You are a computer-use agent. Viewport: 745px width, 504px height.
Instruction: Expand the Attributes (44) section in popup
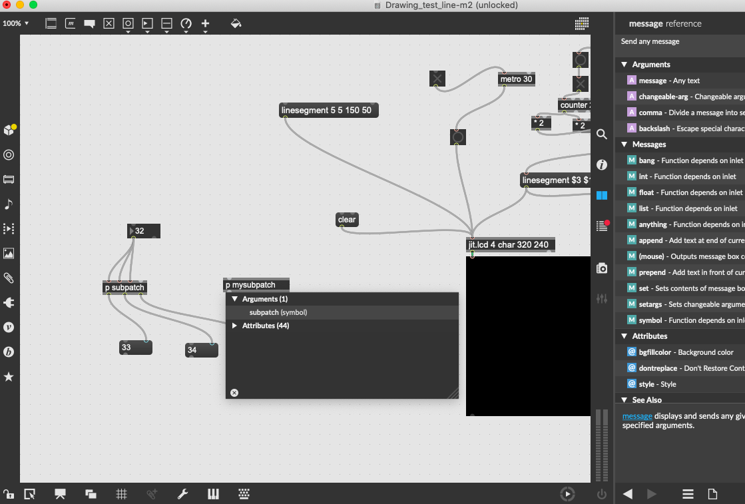pyautogui.click(x=235, y=326)
